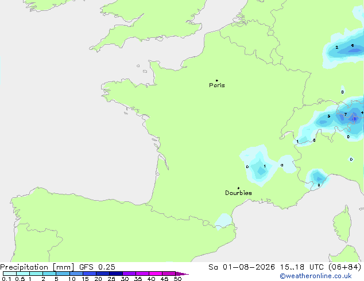Click the '7' precipitation value over Switzerland
Screen dimensions: 364x281
coord(346,114)
